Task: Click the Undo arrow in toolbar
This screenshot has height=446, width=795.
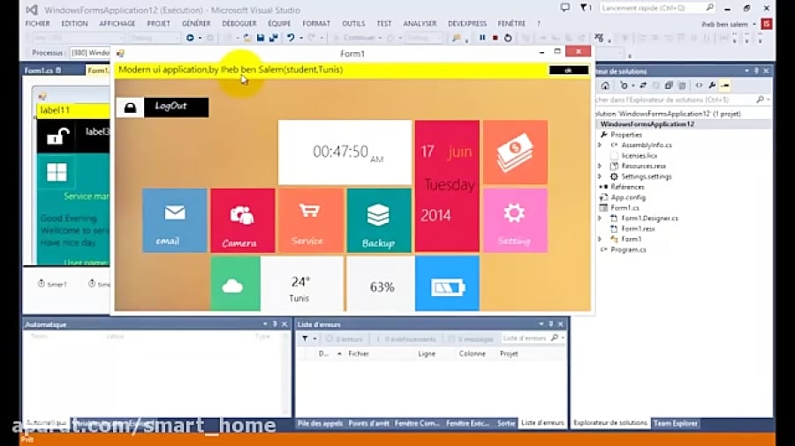Action: click(x=291, y=37)
